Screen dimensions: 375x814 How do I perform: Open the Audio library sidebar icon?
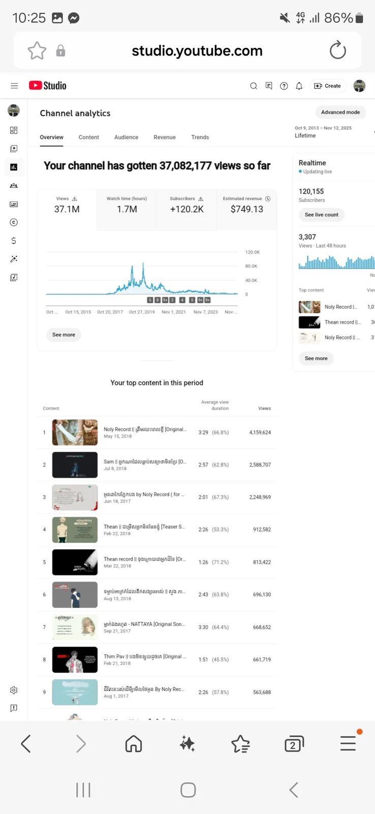coord(14,277)
